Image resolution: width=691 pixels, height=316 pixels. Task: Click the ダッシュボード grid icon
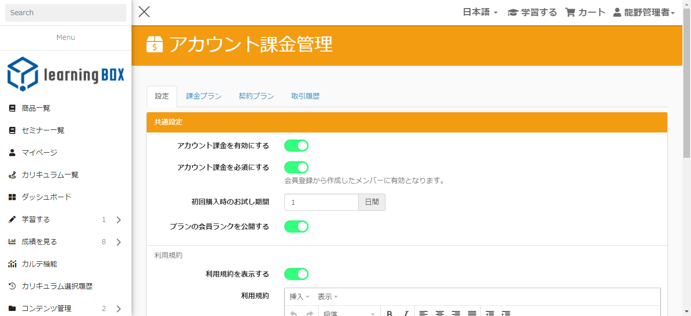(x=12, y=197)
